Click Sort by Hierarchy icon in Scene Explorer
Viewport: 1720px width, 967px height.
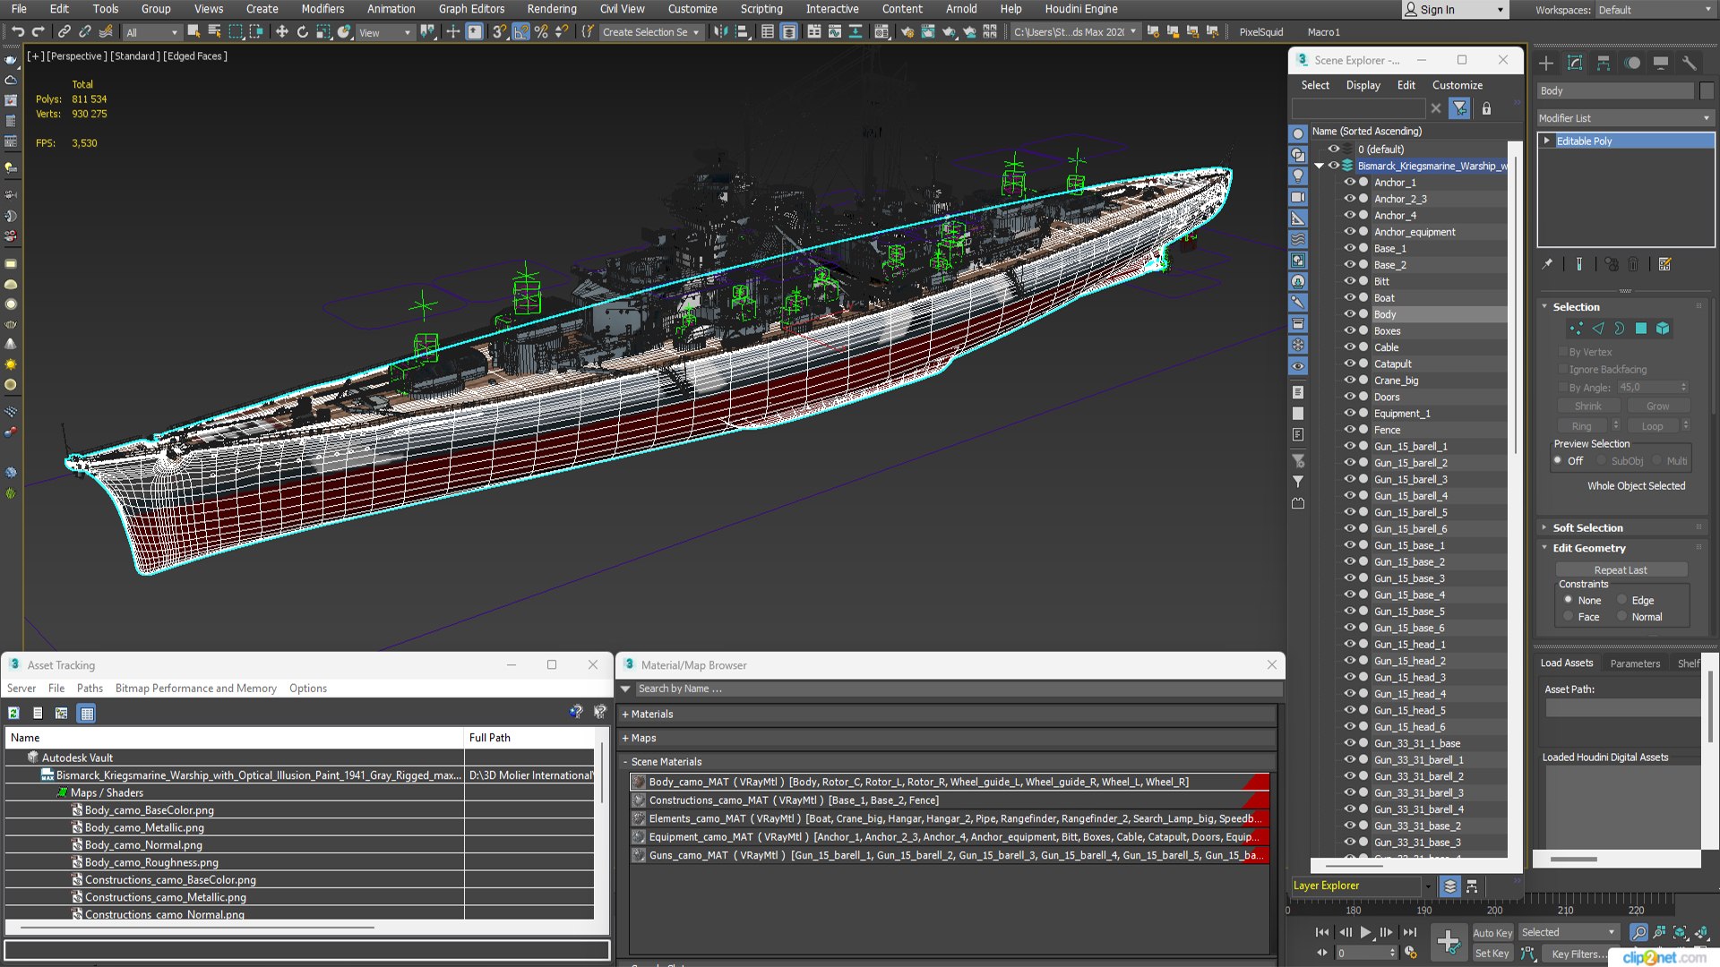1472,886
